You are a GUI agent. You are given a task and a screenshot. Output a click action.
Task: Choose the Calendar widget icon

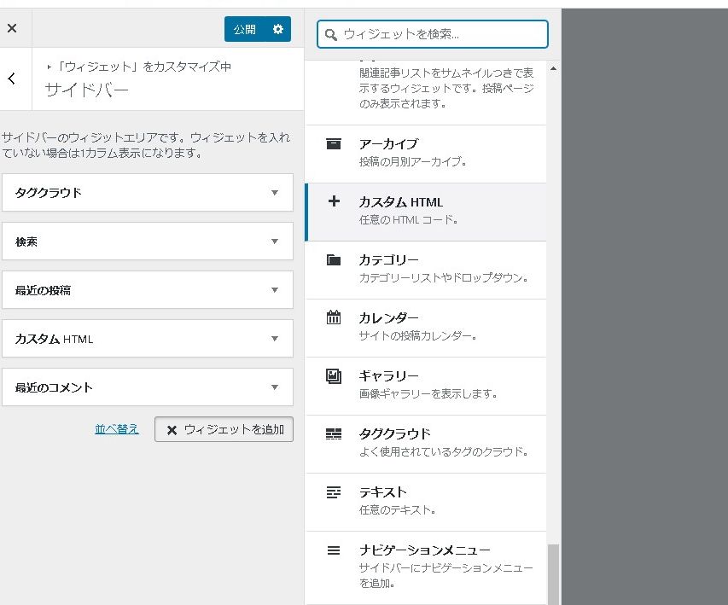(334, 318)
